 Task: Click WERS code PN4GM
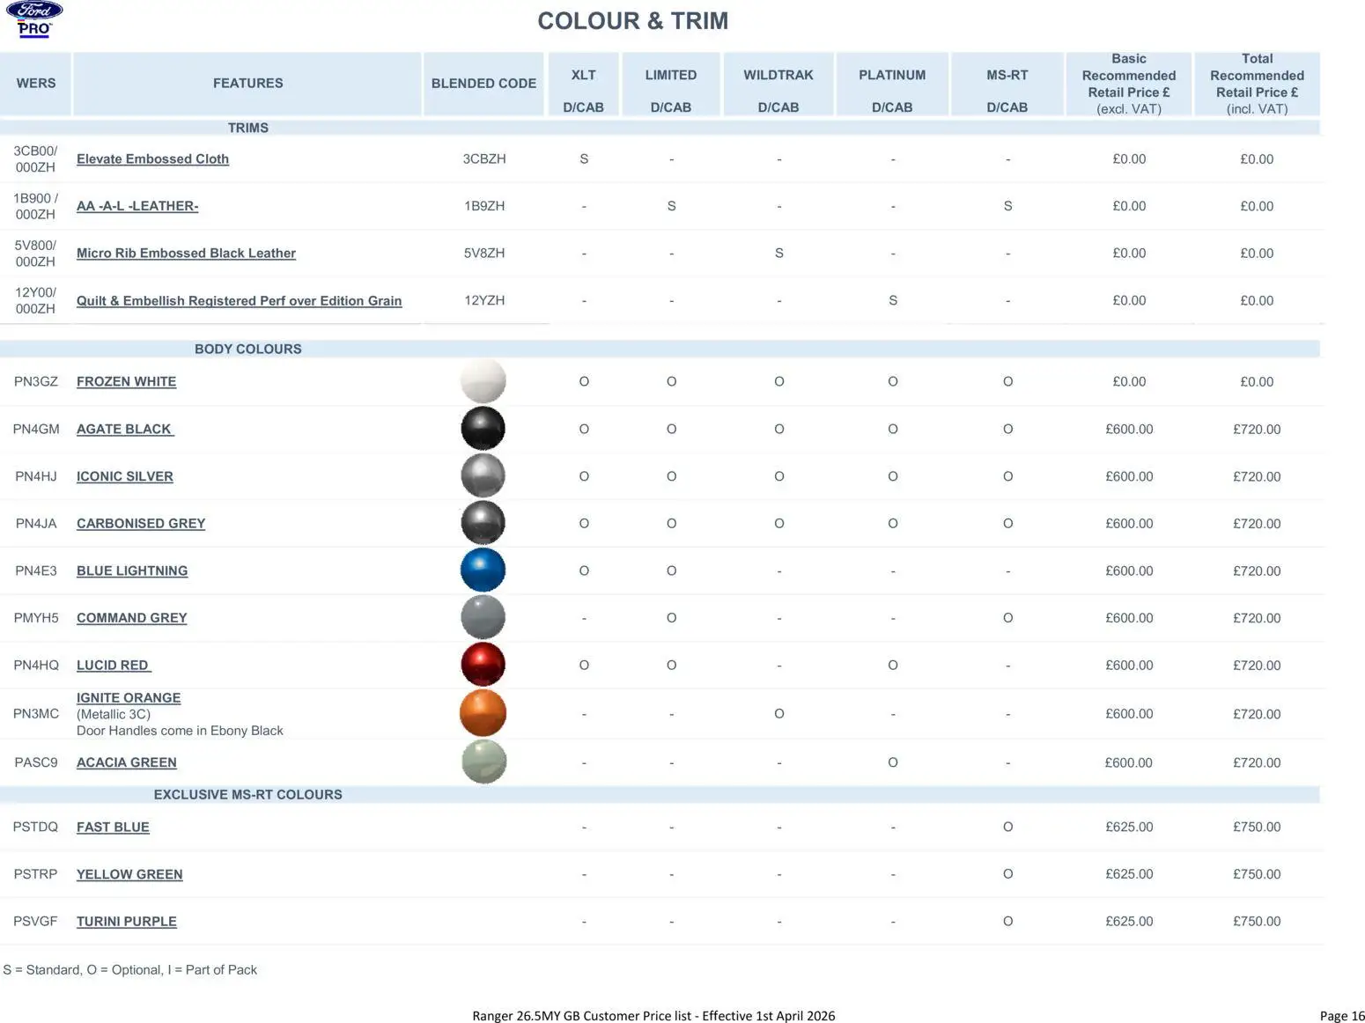[36, 430]
